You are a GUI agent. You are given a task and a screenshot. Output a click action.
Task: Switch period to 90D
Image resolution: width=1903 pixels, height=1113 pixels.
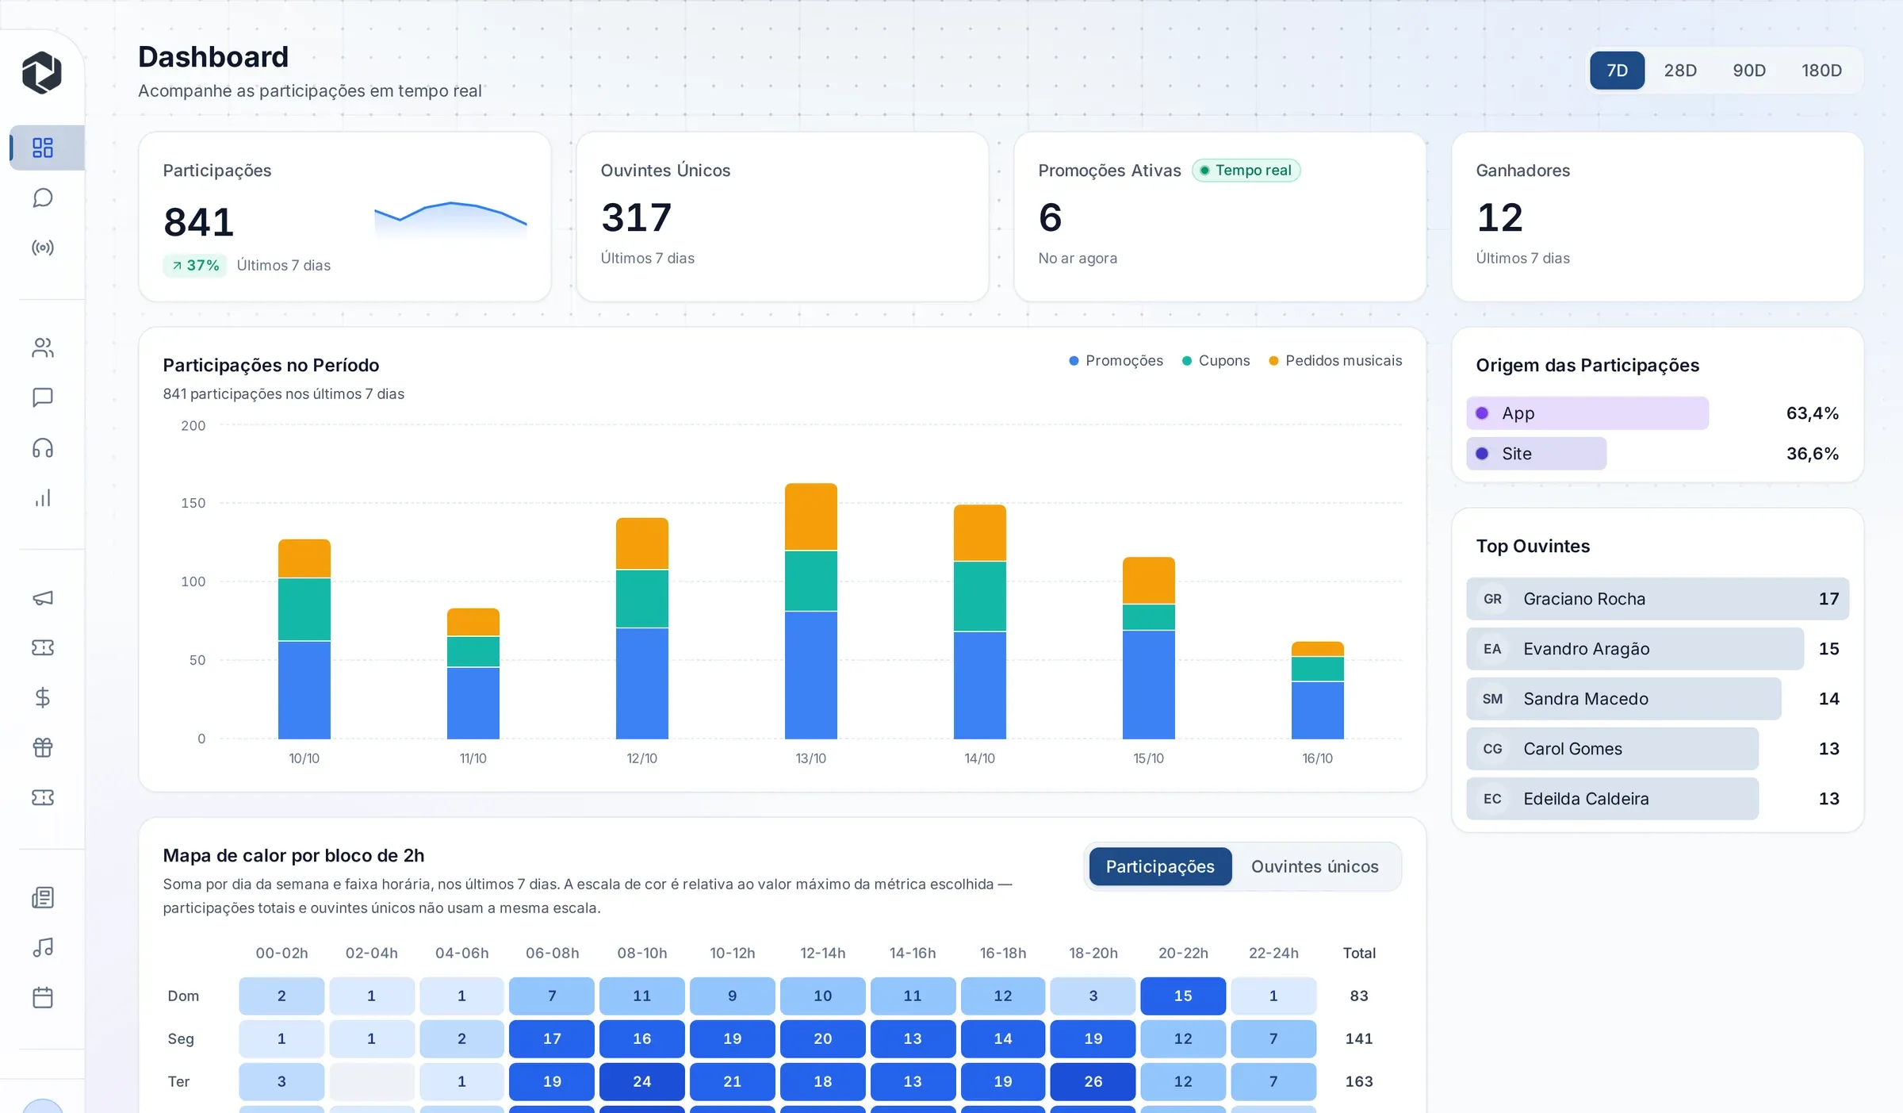pyautogui.click(x=1749, y=71)
